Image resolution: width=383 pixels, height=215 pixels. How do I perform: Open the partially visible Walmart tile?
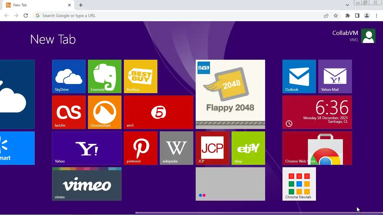pyautogui.click(x=17, y=148)
